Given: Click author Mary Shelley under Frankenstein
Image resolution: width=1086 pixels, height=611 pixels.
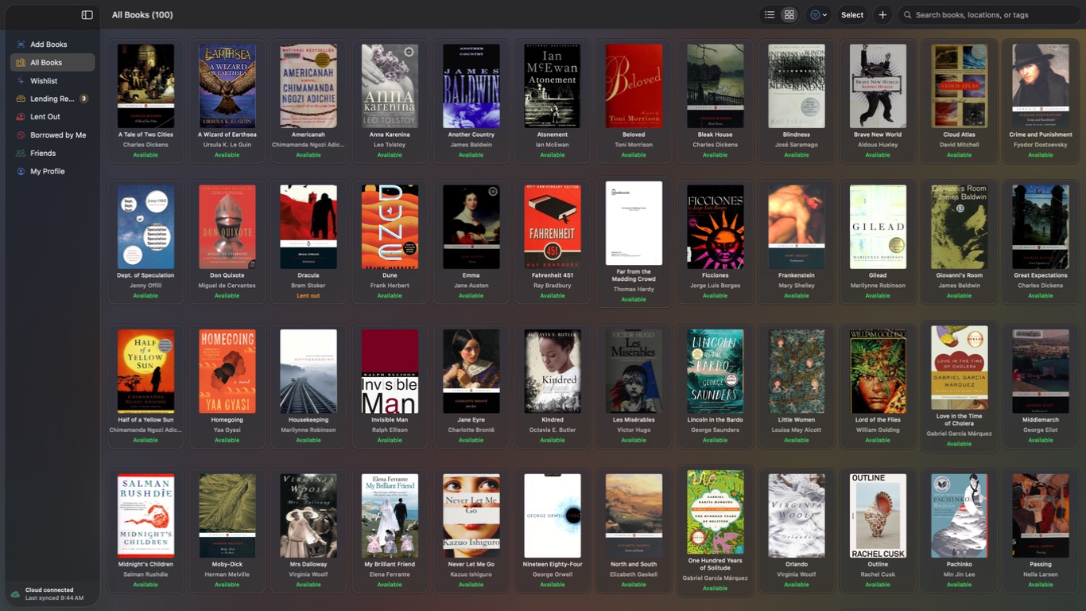Looking at the screenshot, I should (x=797, y=286).
